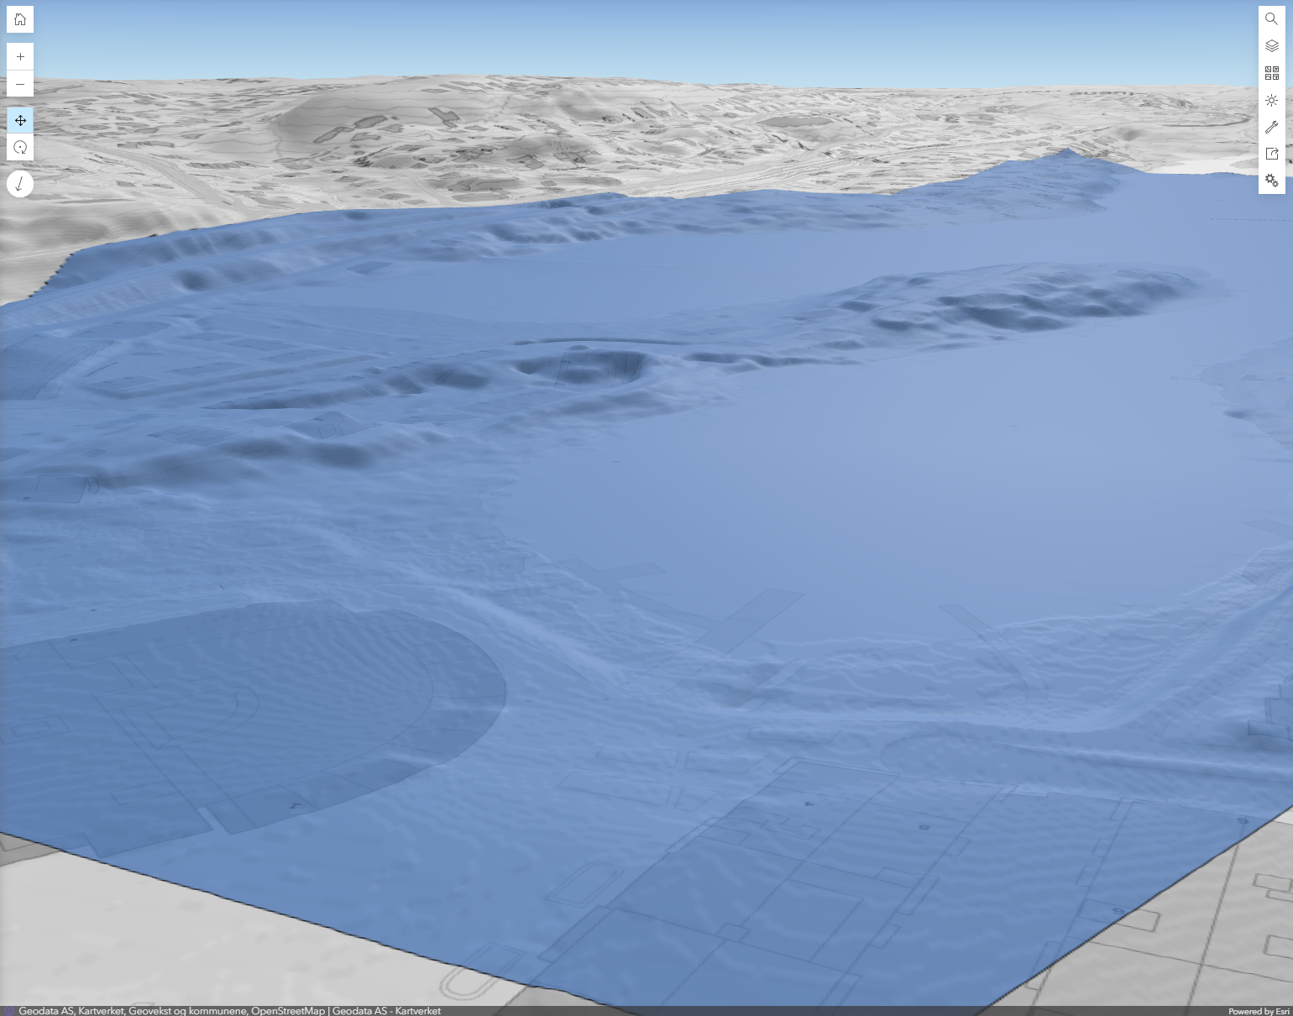Zoom in with the plus button
The height and width of the screenshot is (1016, 1293).
tap(20, 56)
